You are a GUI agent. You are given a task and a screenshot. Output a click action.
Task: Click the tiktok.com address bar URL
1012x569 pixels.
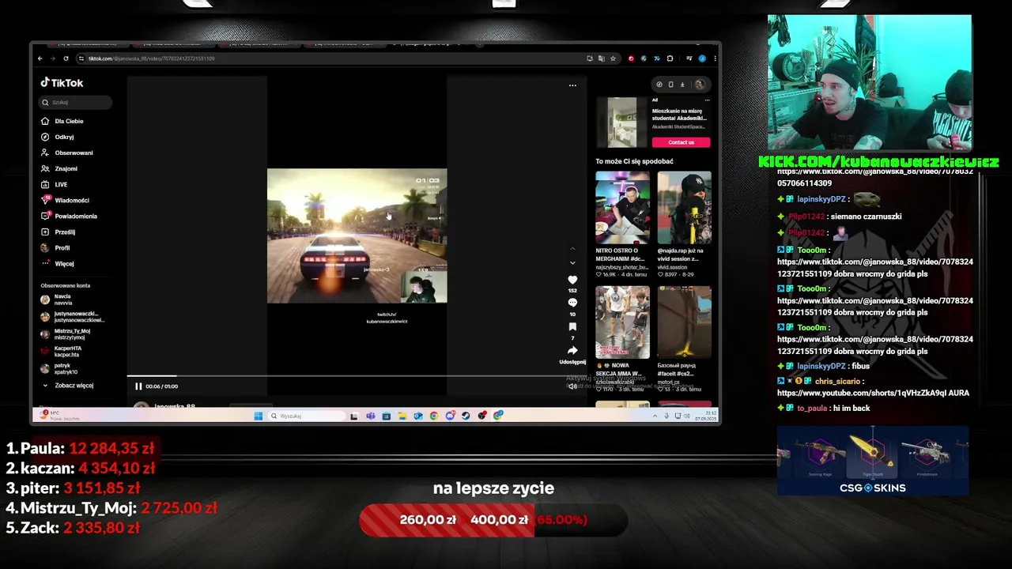(151, 58)
